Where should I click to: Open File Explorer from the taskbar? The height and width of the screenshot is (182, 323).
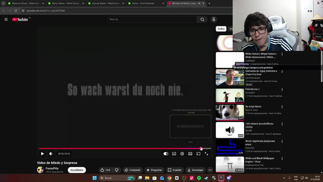click(147, 178)
